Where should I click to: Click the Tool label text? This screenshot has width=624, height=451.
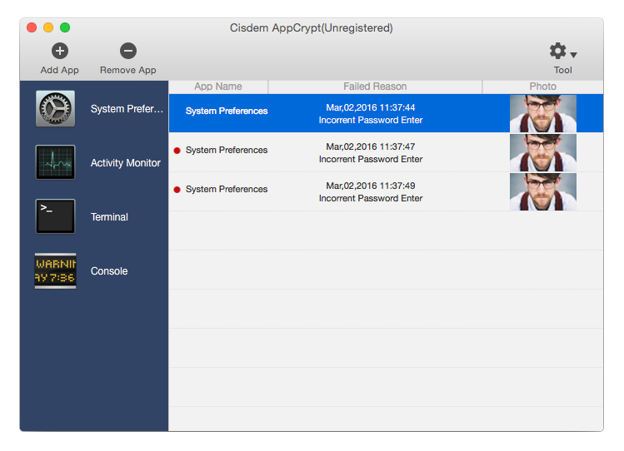click(562, 71)
